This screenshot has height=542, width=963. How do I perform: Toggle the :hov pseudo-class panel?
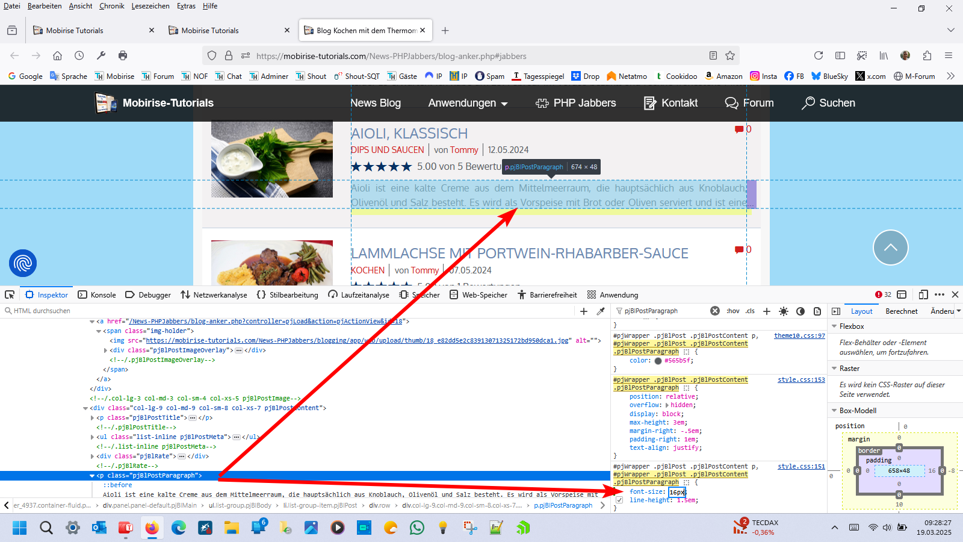[732, 311]
